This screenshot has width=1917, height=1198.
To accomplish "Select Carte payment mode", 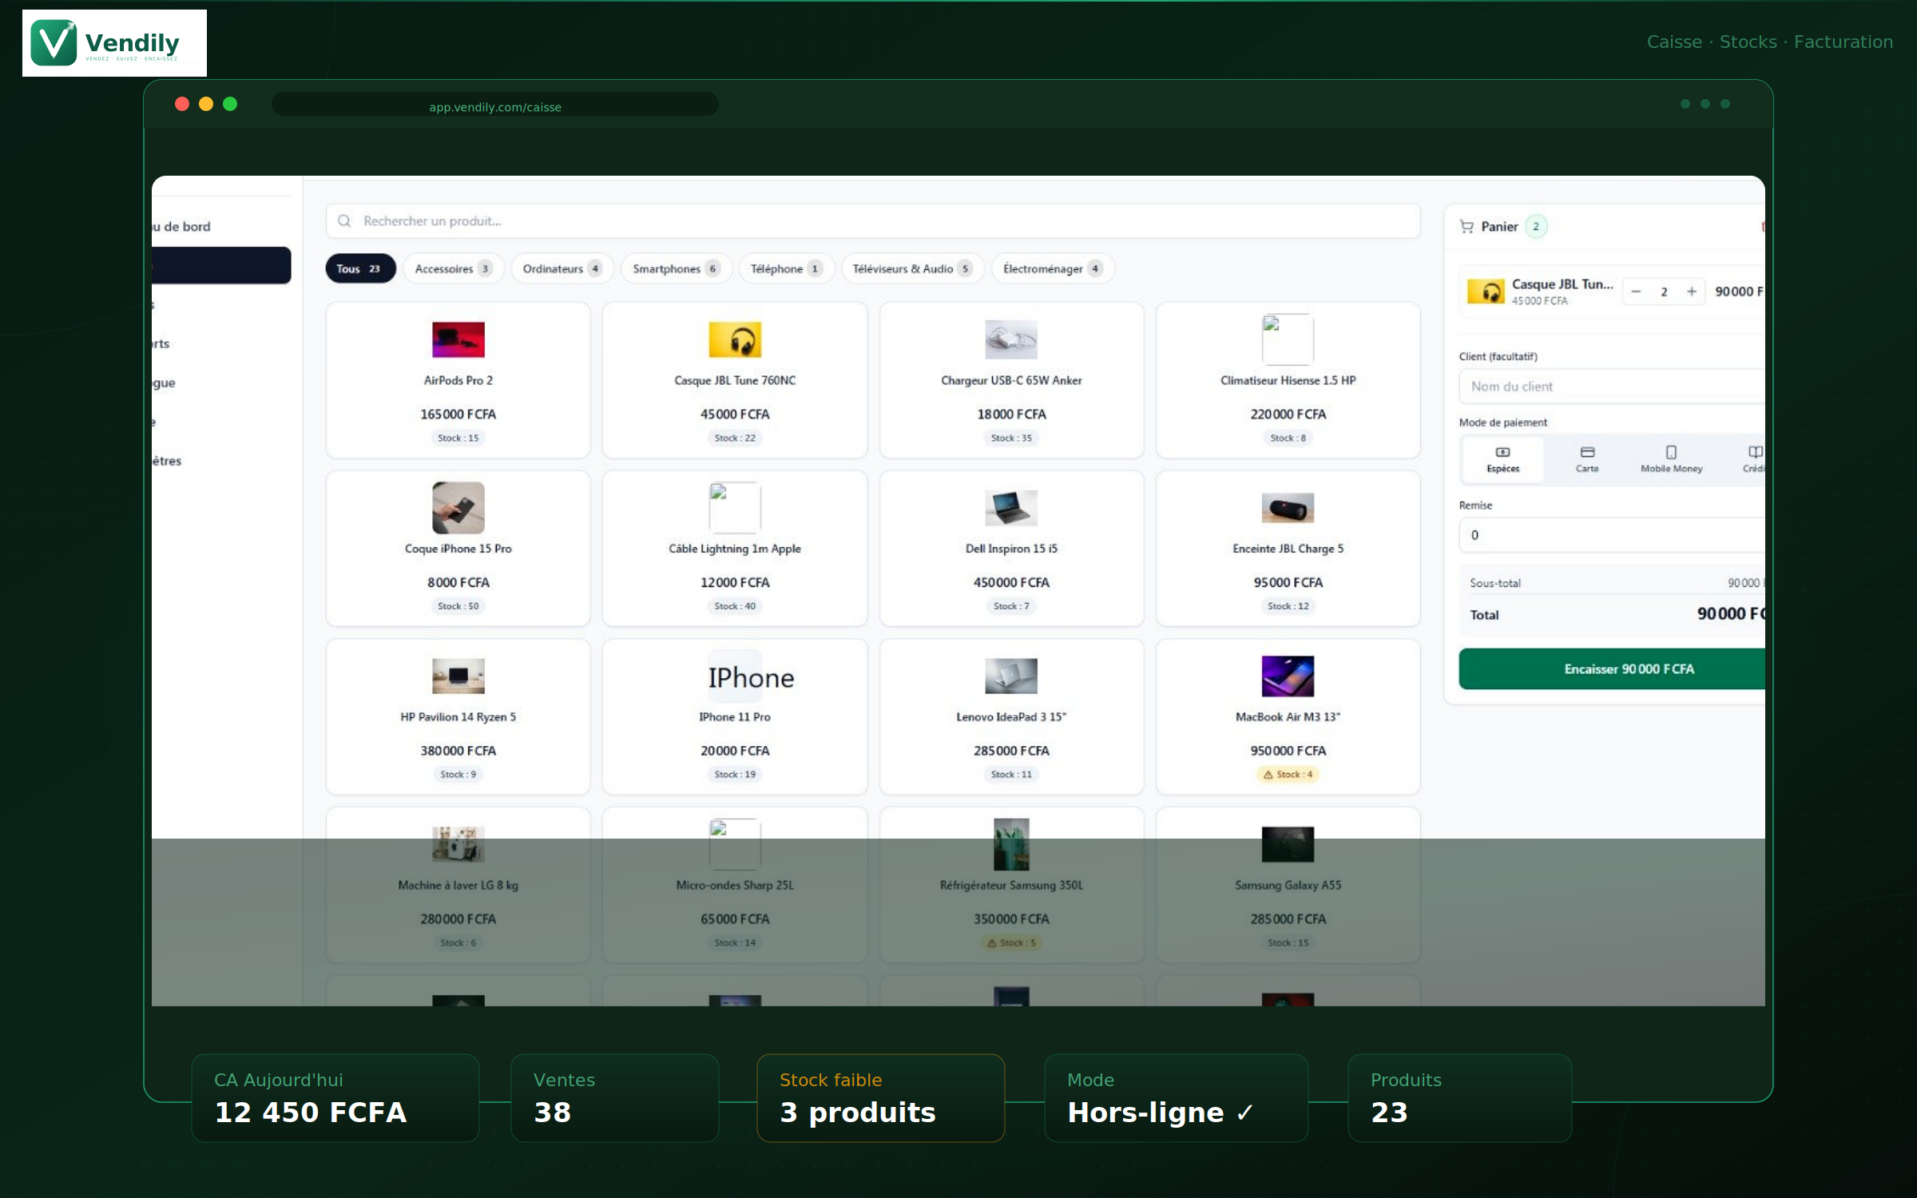I will (x=1587, y=459).
